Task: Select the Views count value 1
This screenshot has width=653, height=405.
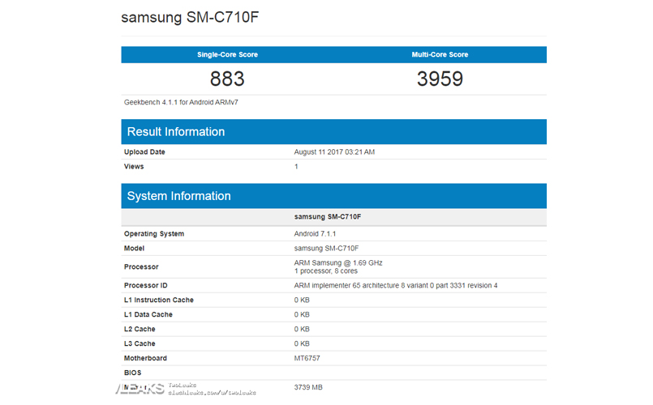Action: (x=296, y=166)
